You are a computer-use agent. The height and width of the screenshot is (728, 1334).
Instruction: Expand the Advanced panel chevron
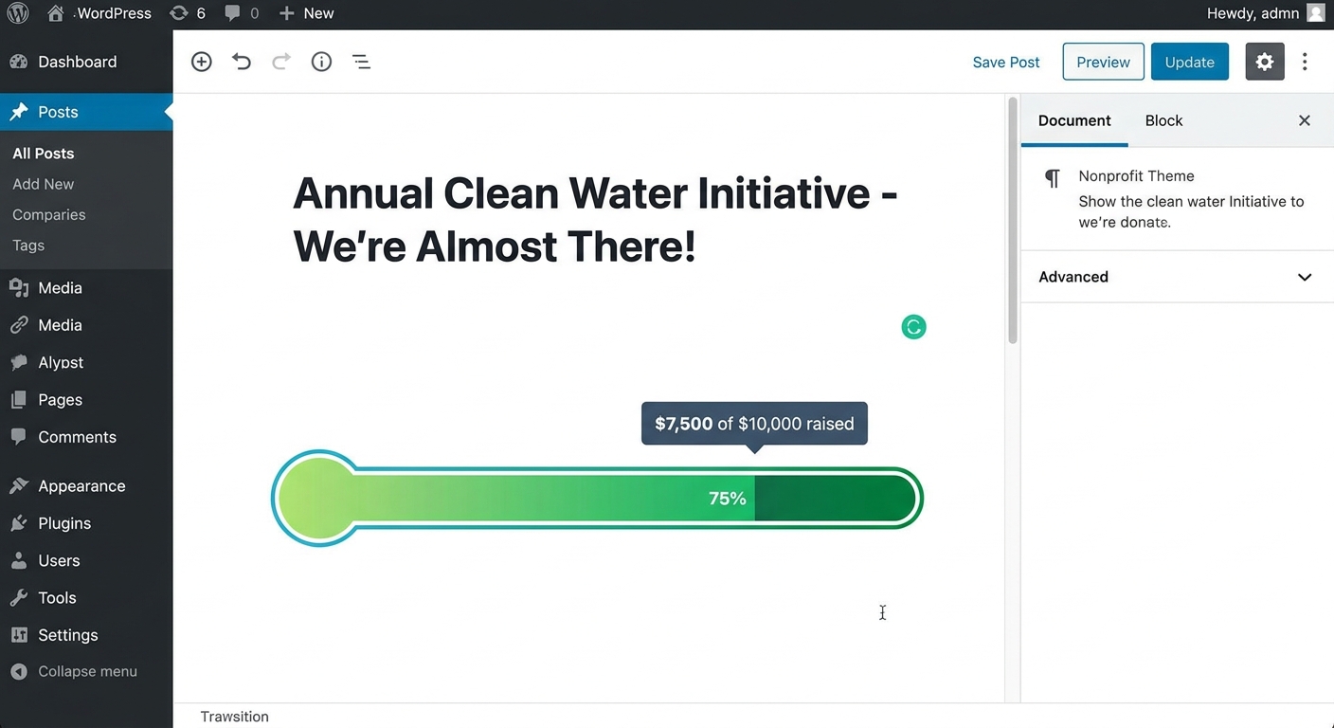click(1305, 277)
